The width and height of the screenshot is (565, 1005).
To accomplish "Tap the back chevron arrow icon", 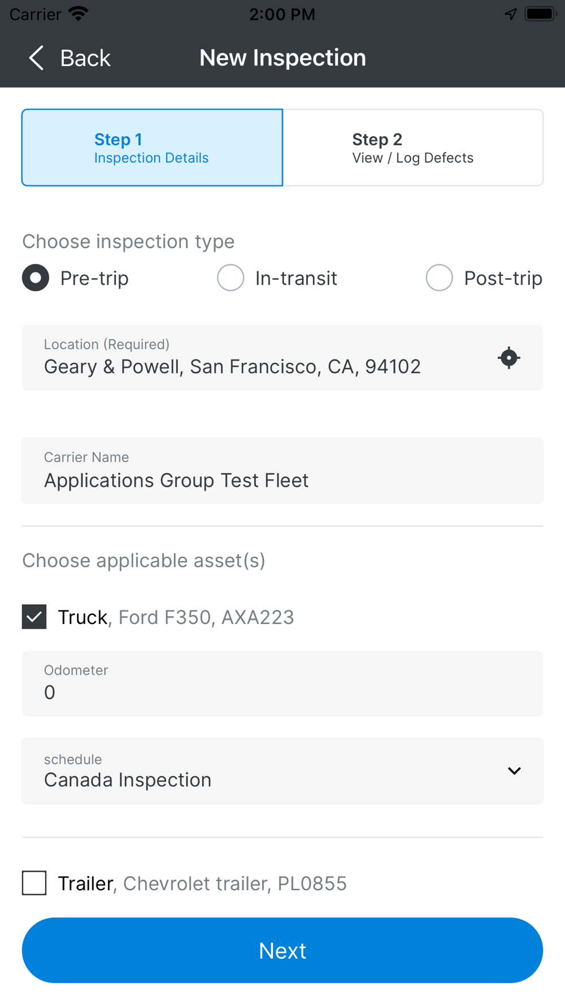I will click(x=37, y=58).
